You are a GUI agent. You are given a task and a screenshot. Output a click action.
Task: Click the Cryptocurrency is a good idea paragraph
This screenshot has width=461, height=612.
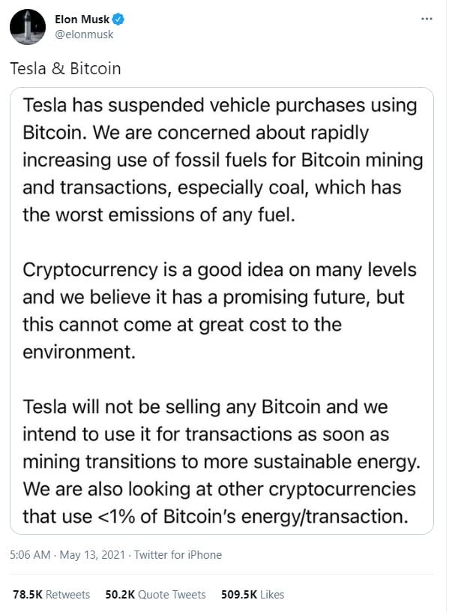click(219, 310)
